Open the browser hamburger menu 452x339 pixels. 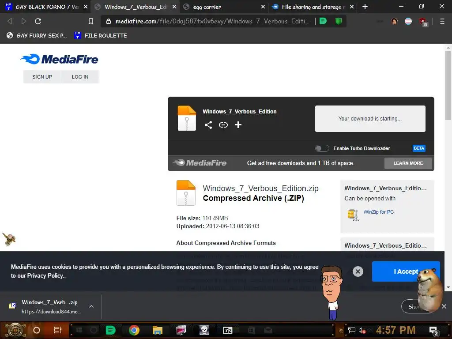(x=442, y=21)
